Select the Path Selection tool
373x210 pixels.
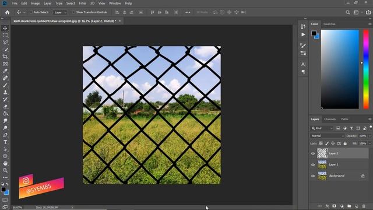pyautogui.click(x=5, y=149)
